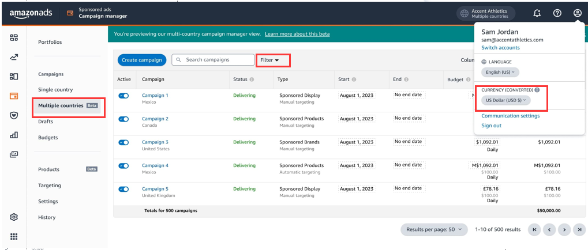The height and width of the screenshot is (250, 588).
Task: Click the Campaigns heading in side menu
Action: tap(51, 74)
